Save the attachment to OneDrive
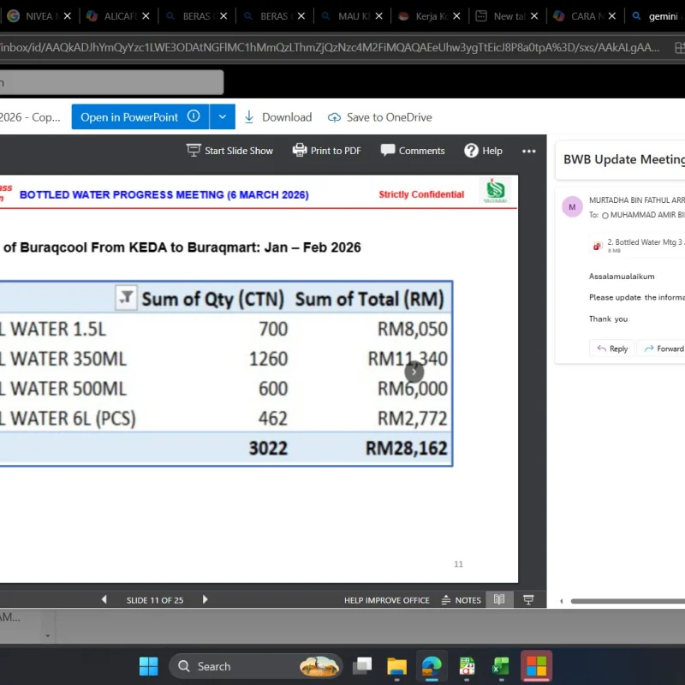 click(x=379, y=117)
